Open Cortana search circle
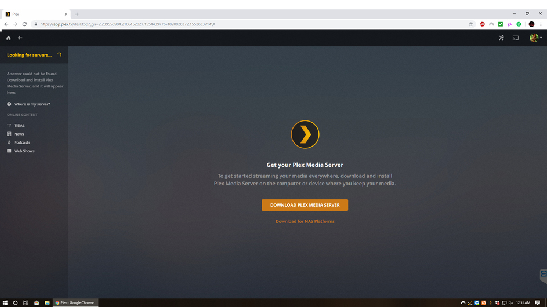Viewport: 547px width, 307px height. click(x=15, y=302)
